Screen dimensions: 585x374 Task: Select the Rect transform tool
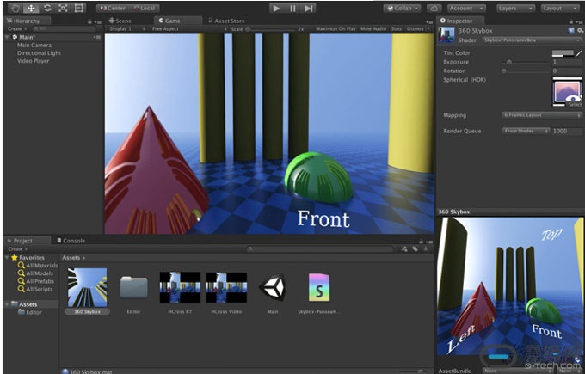(79, 8)
